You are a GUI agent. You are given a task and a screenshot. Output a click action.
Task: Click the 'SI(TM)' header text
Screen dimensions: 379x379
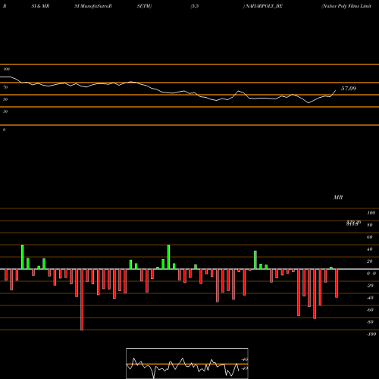144,6
